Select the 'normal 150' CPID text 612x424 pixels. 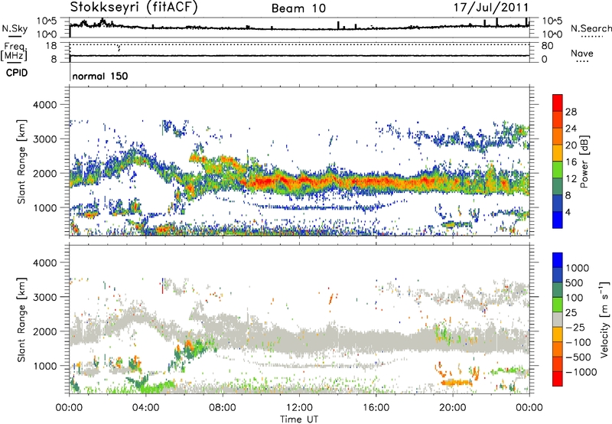pos(100,76)
